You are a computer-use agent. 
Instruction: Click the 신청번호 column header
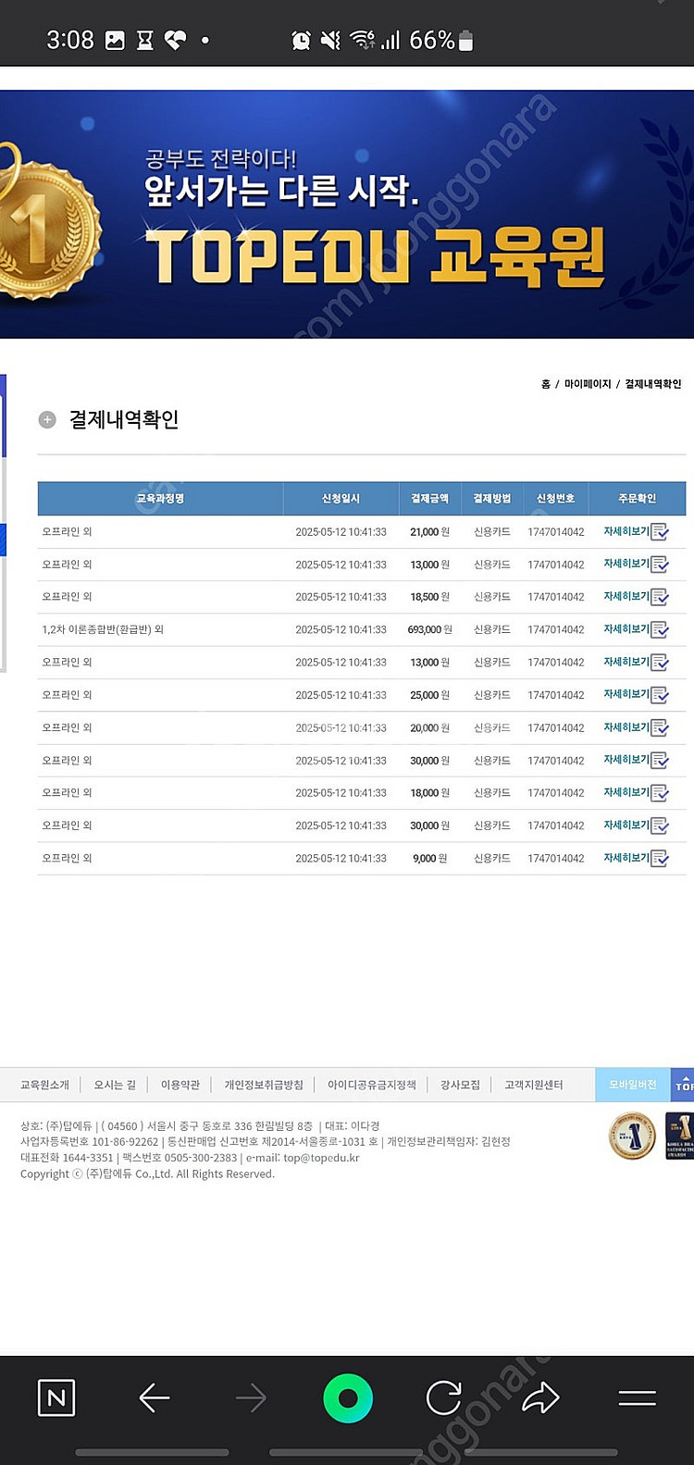555,499
